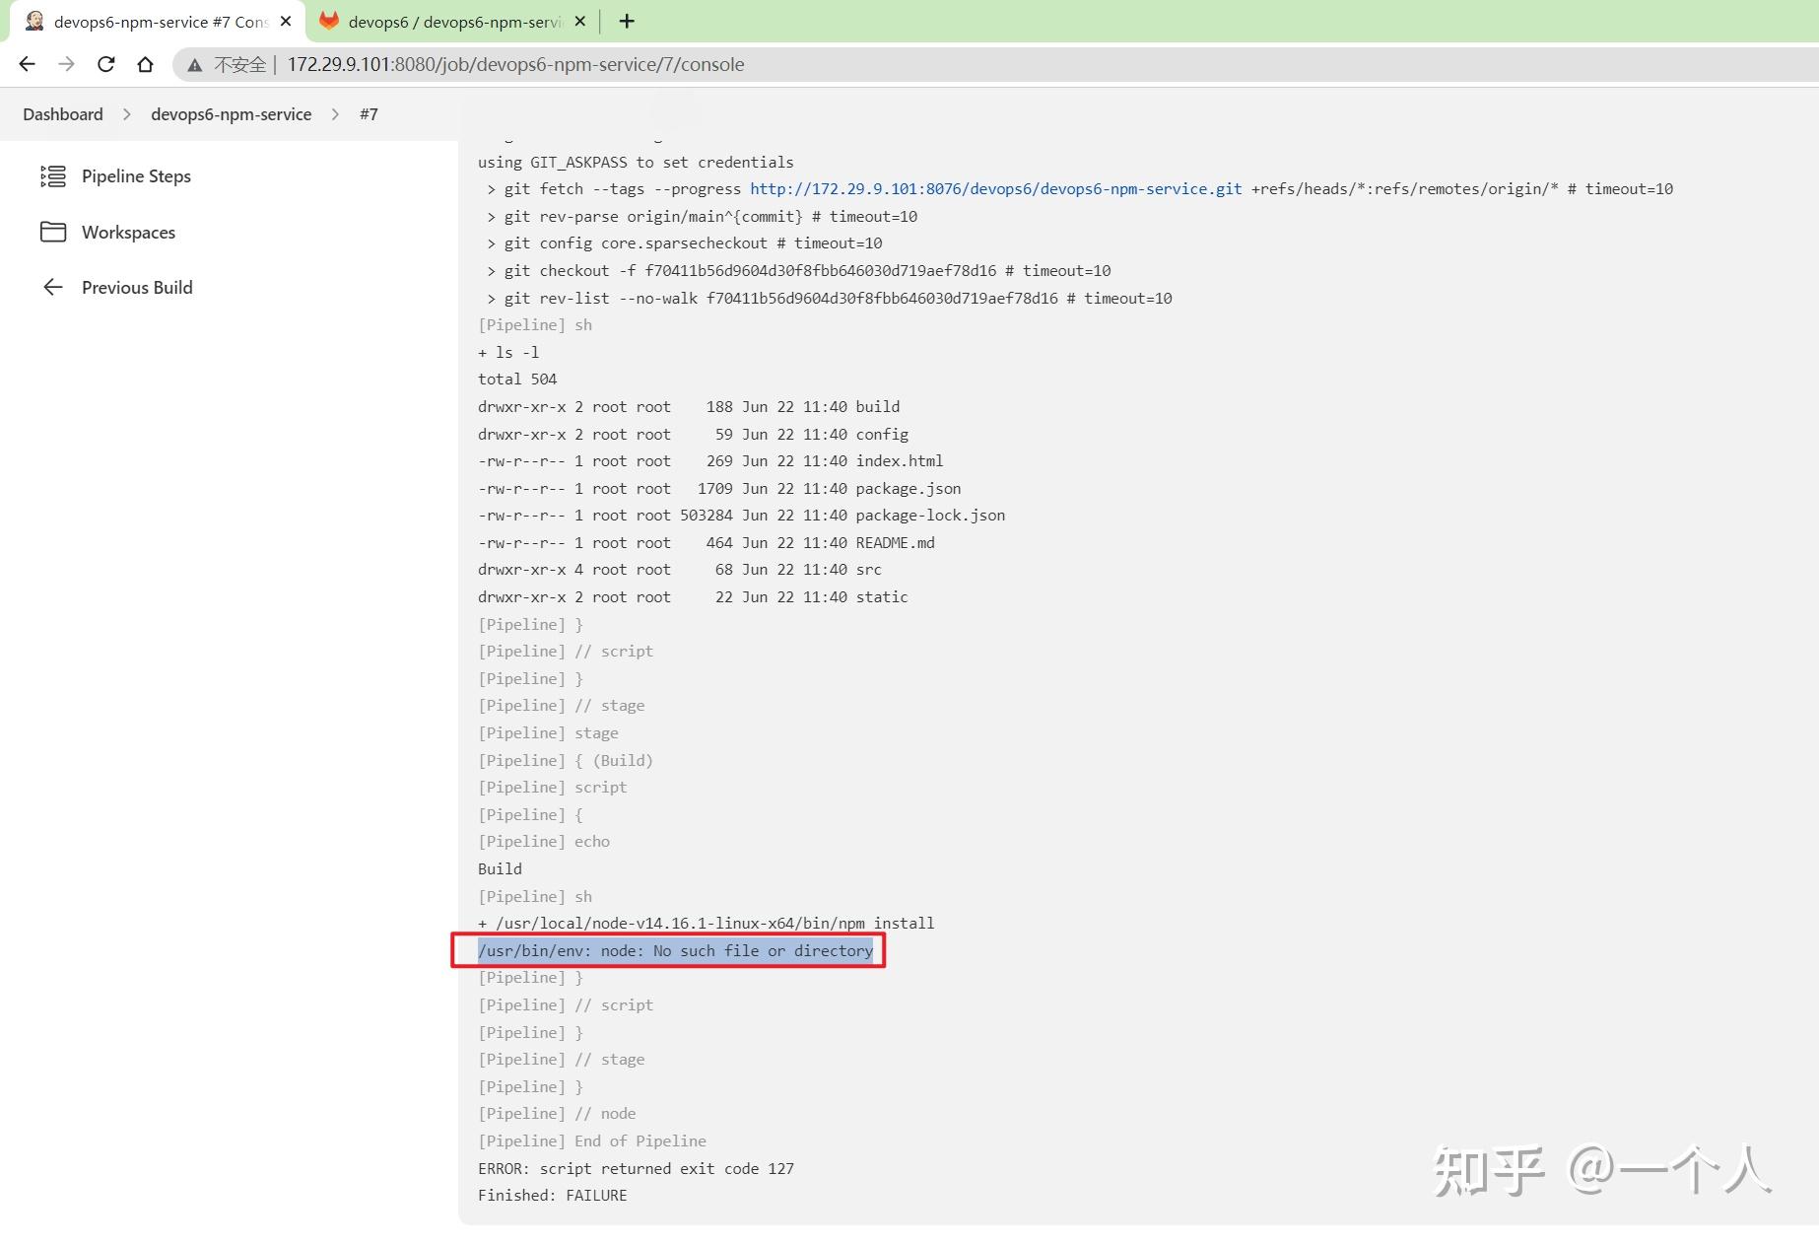Go to Previous Build via the arrow

point(137,287)
